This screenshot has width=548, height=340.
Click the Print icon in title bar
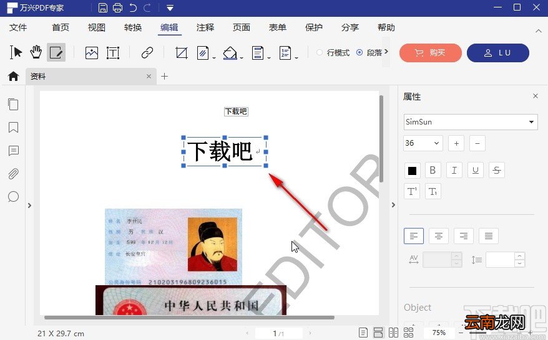[x=118, y=7]
